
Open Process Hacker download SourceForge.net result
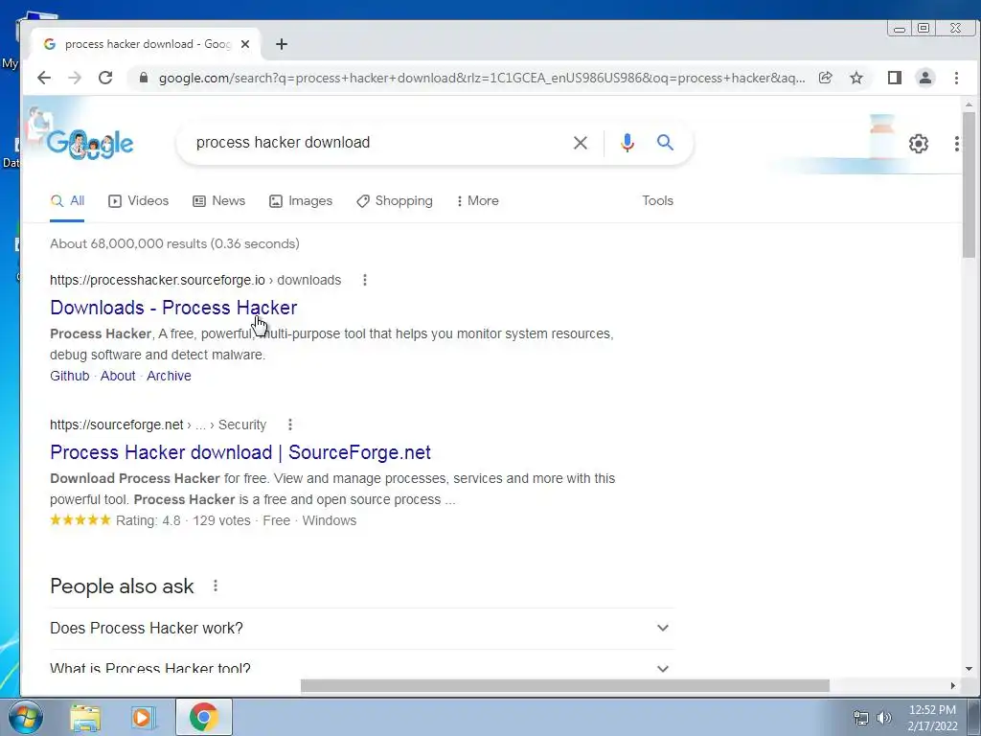click(x=240, y=452)
